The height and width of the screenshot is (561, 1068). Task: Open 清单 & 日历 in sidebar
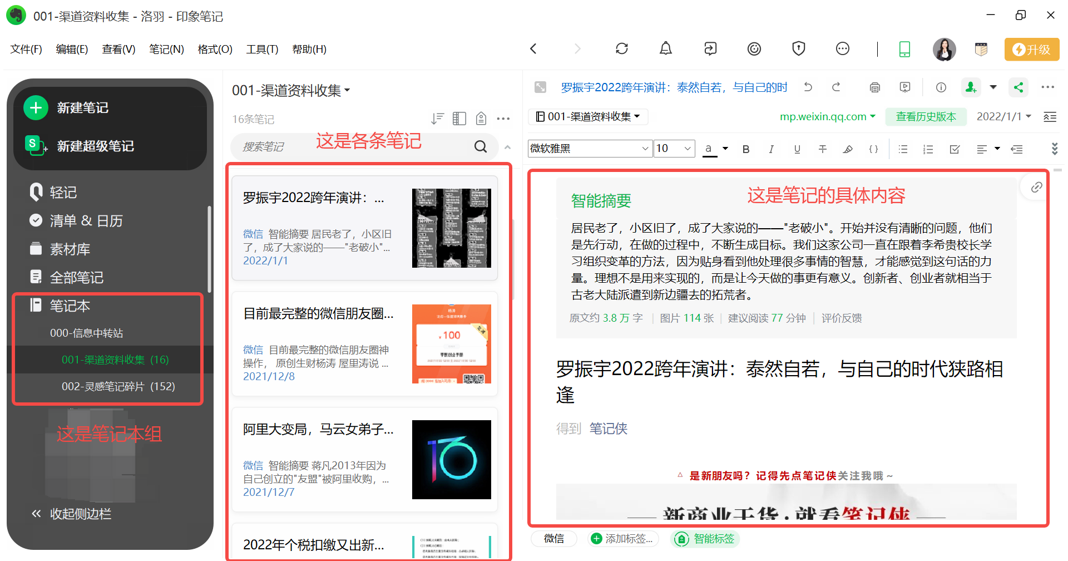(76, 221)
